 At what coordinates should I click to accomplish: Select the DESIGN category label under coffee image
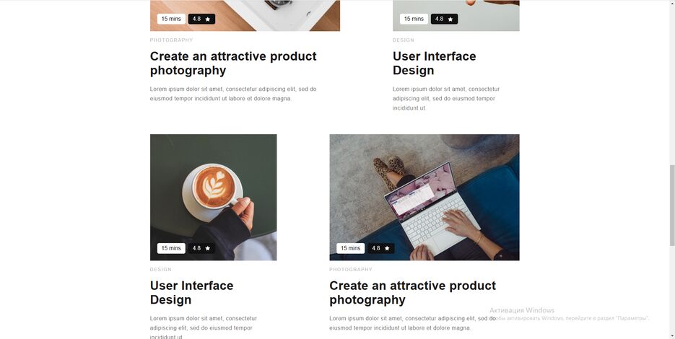(160, 269)
